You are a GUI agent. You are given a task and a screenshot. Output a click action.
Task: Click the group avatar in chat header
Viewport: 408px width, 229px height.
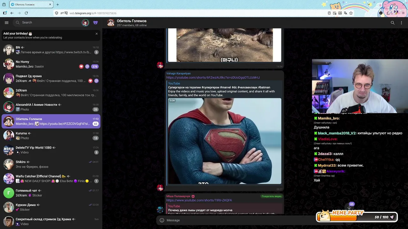(x=111, y=23)
